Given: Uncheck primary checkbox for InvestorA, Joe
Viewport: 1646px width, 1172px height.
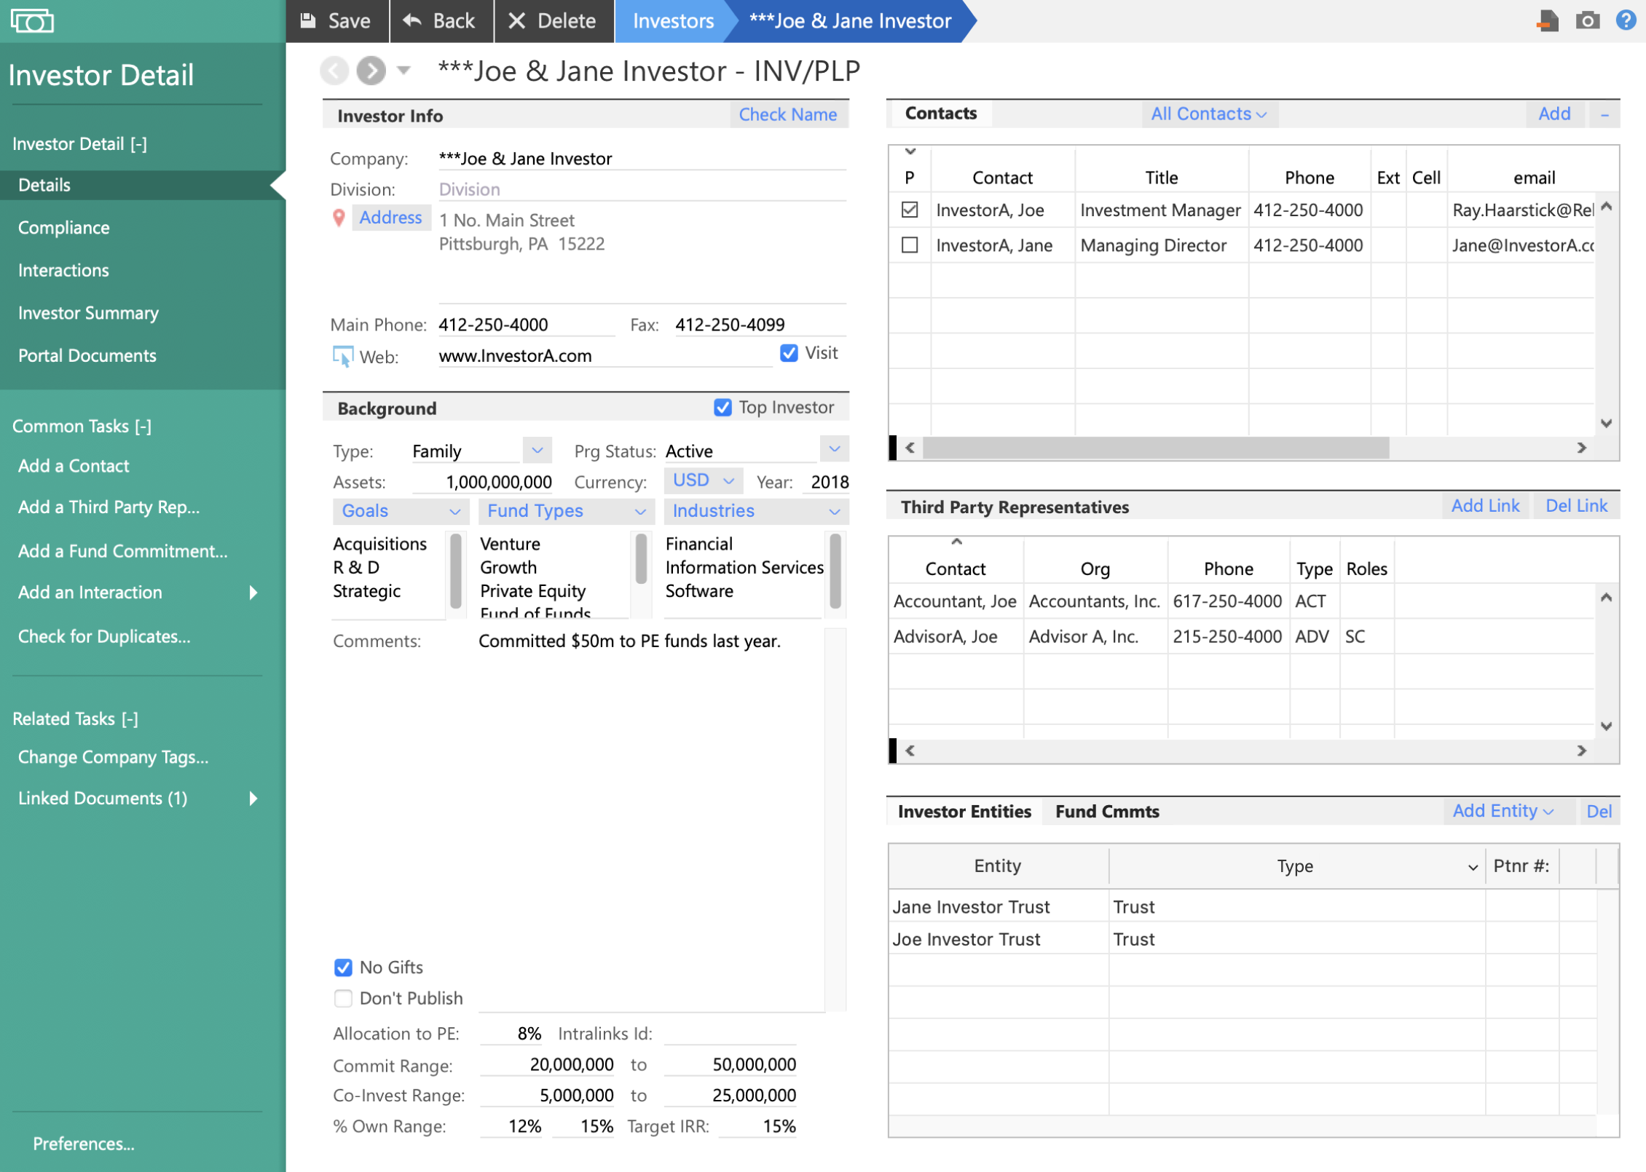Looking at the screenshot, I should [x=910, y=210].
